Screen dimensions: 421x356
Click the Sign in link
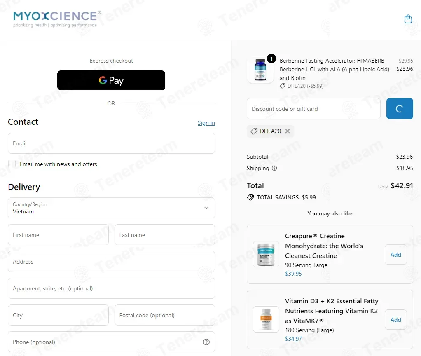click(x=206, y=123)
